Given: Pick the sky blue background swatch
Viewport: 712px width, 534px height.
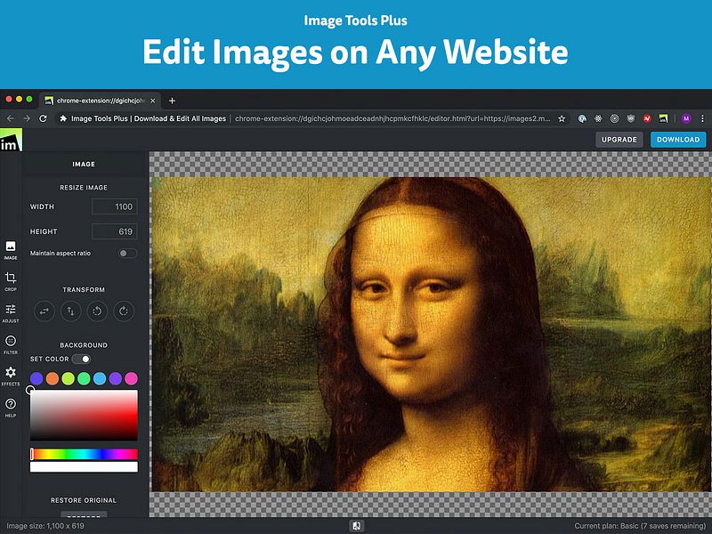Looking at the screenshot, I should coord(100,378).
